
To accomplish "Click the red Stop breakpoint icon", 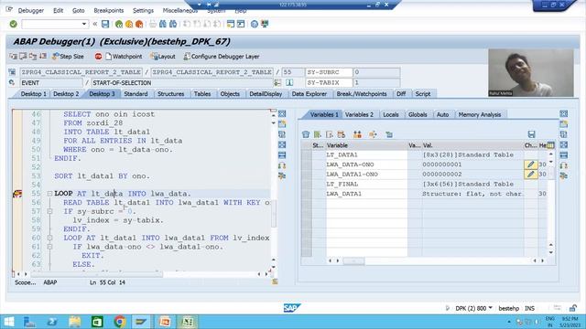I will pyautogui.click(x=98, y=57).
